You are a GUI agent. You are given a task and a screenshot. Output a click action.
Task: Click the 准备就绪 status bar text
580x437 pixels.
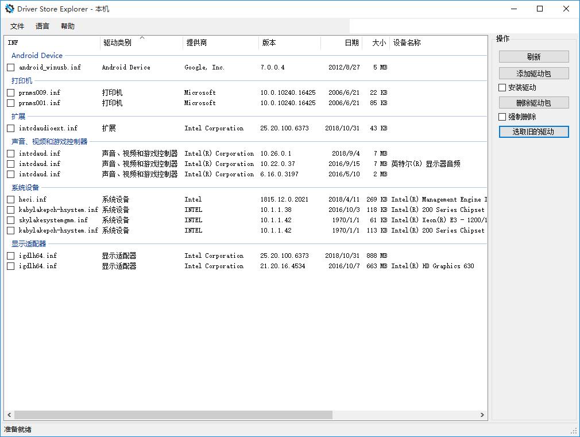[18, 429]
